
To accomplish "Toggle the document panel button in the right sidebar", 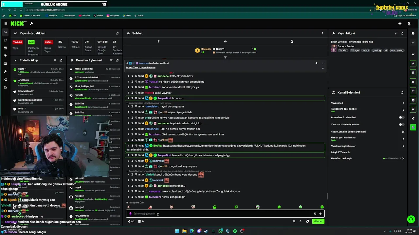I will click(413, 72).
